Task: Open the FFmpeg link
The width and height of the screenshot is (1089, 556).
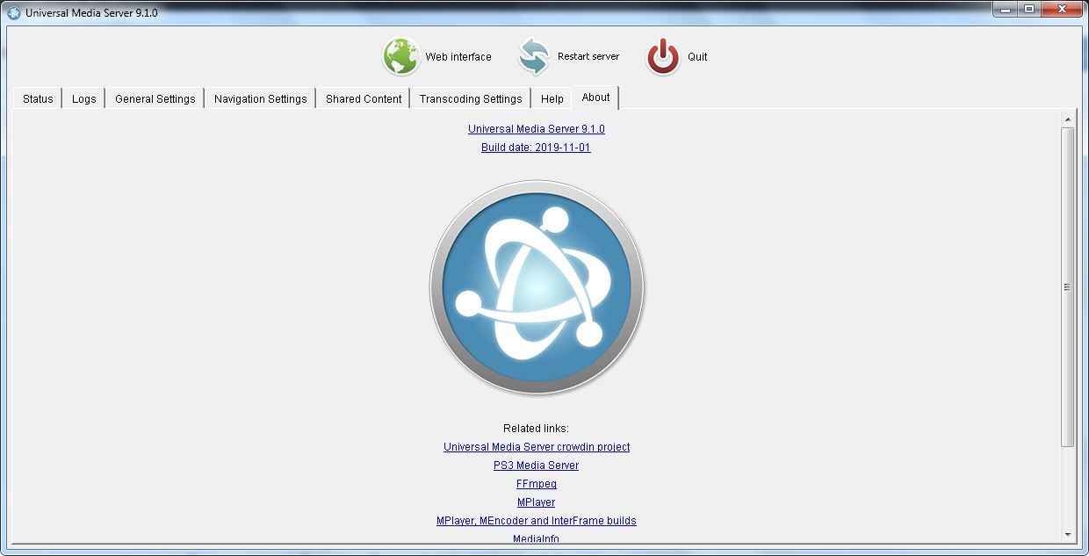Action: (x=537, y=484)
